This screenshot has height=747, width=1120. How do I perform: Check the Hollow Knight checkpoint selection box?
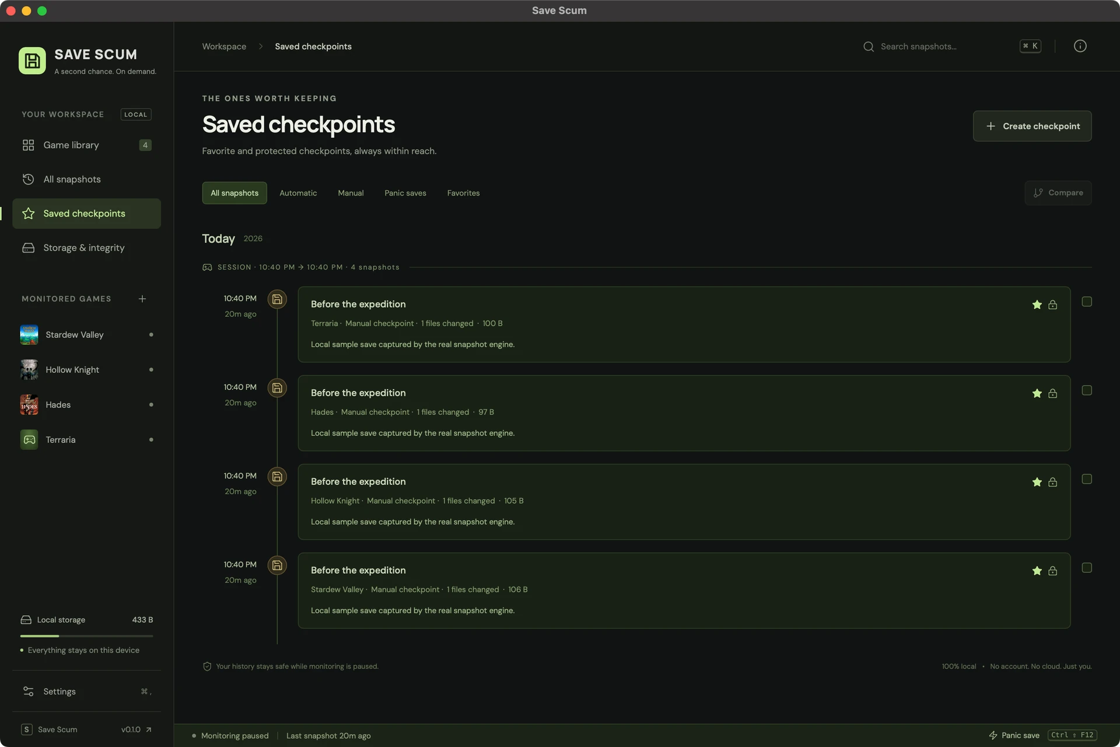tap(1087, 479)
